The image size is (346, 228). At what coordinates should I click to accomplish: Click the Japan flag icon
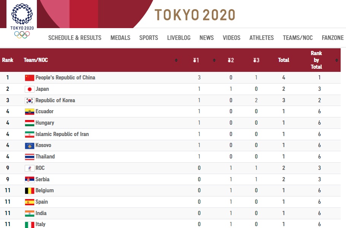click(x=30, y=89)
